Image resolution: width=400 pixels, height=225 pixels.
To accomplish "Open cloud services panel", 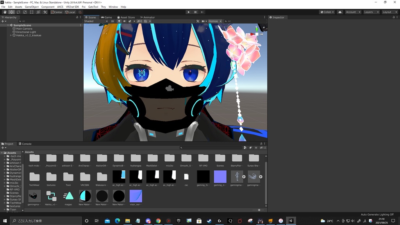I will pos(340,12).
